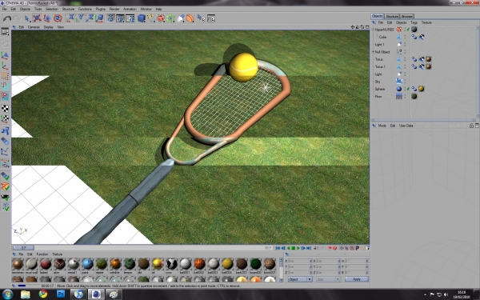Open the viewport Cameras menu
The height and width of the screenshot is (300, 480).
34,27
